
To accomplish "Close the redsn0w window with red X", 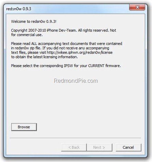I will tap(137, 7).
